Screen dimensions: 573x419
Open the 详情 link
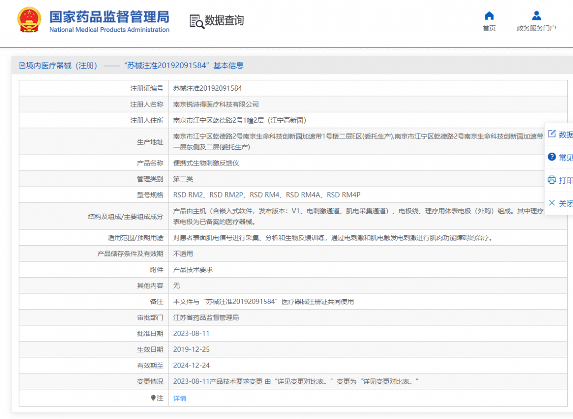[x=180, y=398]
